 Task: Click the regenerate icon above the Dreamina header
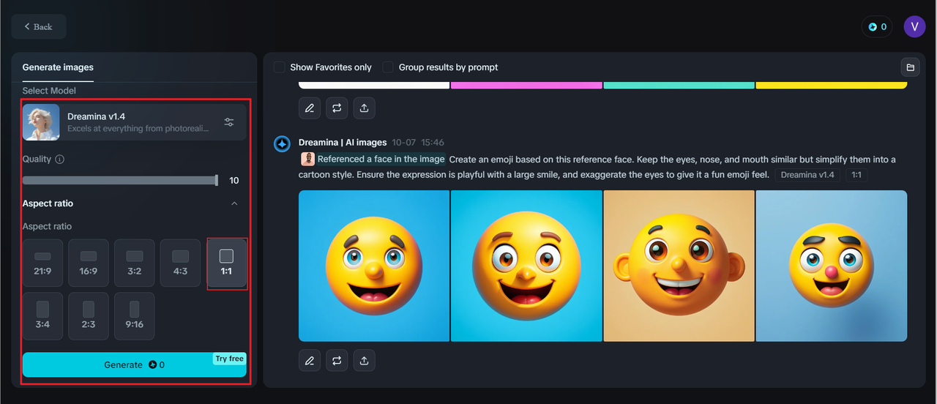[x=337, y=108]
